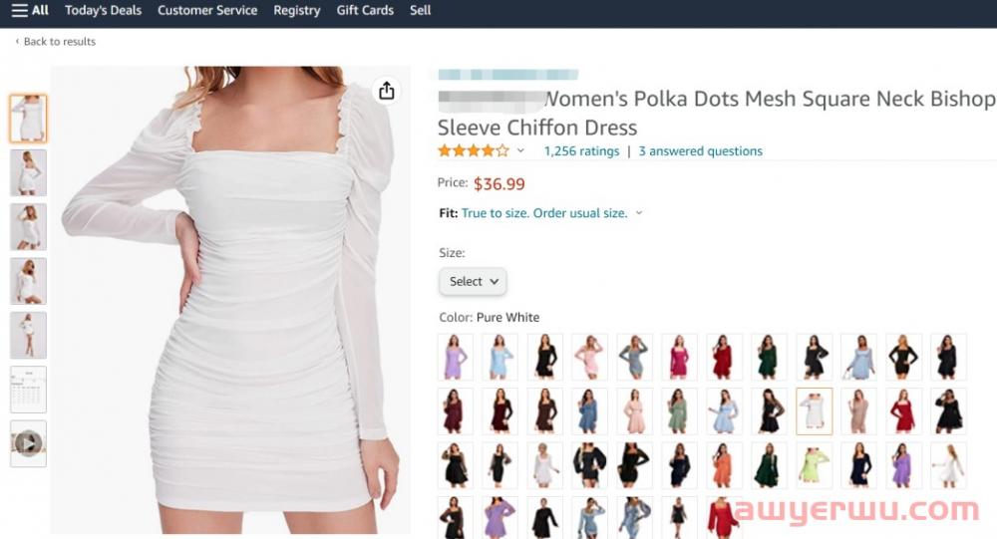Select the neon green dress color swatch

coord(814,465)
